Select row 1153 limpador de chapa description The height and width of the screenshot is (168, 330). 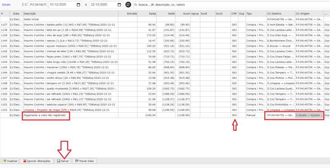point(71,110)
